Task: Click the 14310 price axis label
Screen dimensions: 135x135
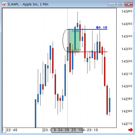Action: click(x=127, y=74)
